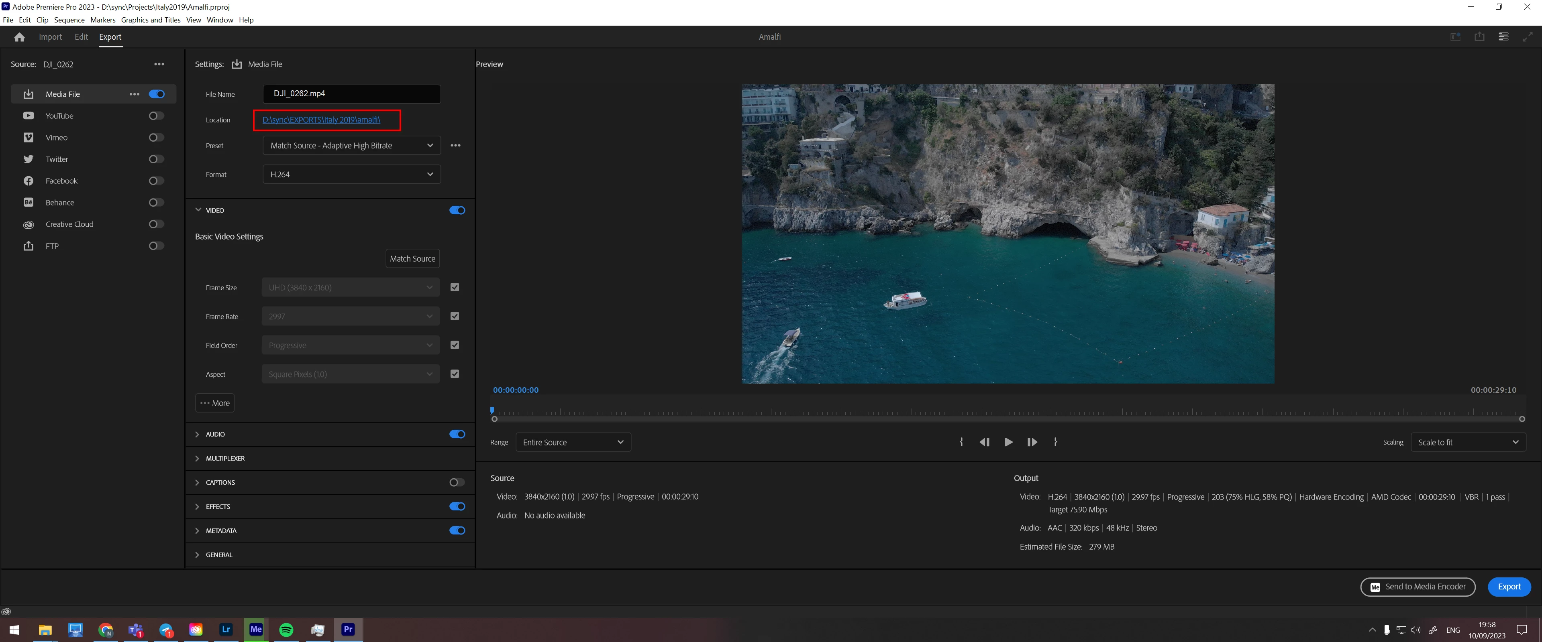Enable the YouTube export destination toggle
1542x642 pixels.
click(156, 116)
